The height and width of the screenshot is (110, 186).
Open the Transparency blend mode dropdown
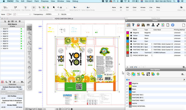tap(52, 14)
